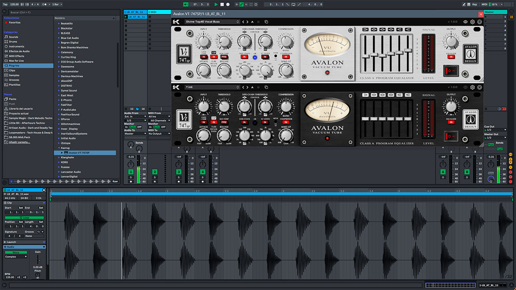This screenshot has height=290, width=516.
Task: Open the Max for Live category
Action: pyautogui.click(x=17, y=61)
